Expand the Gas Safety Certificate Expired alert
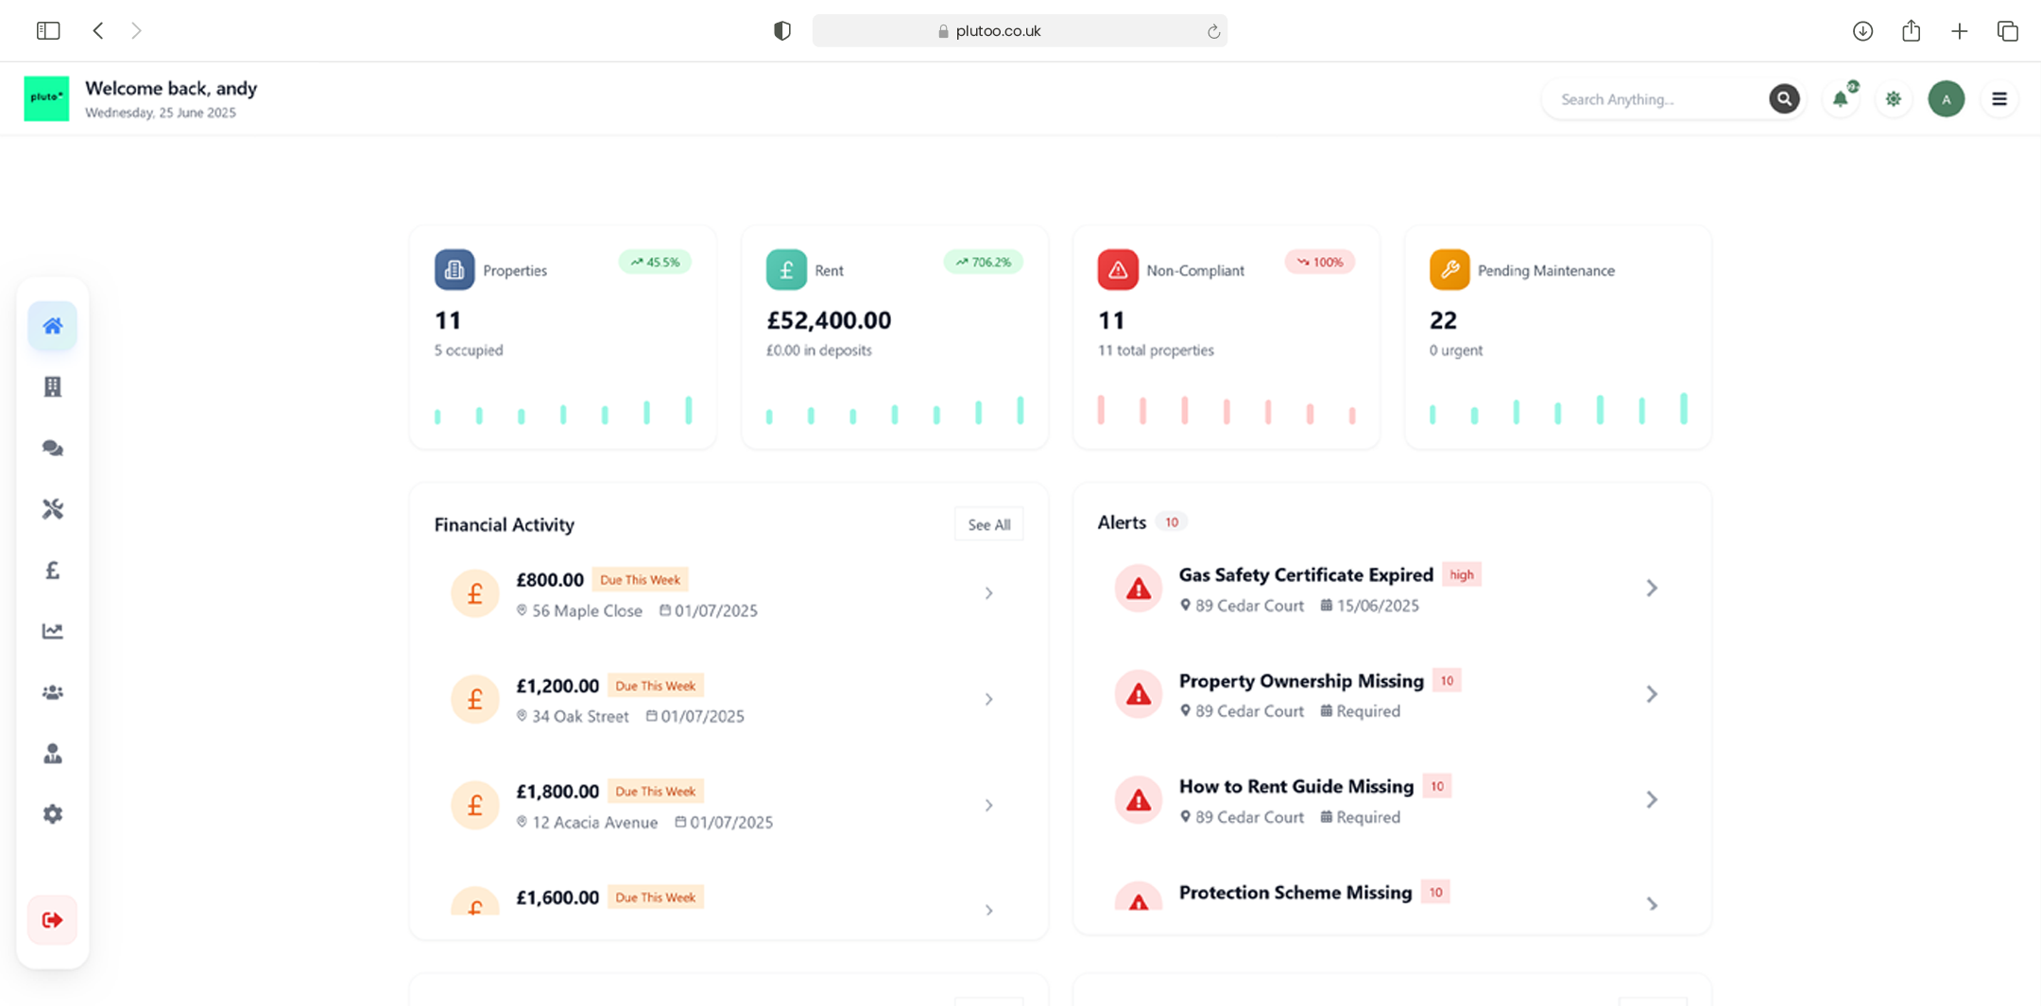 [x=1651, y=588]
